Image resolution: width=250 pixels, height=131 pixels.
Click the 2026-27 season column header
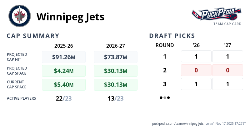click(115, 45)
